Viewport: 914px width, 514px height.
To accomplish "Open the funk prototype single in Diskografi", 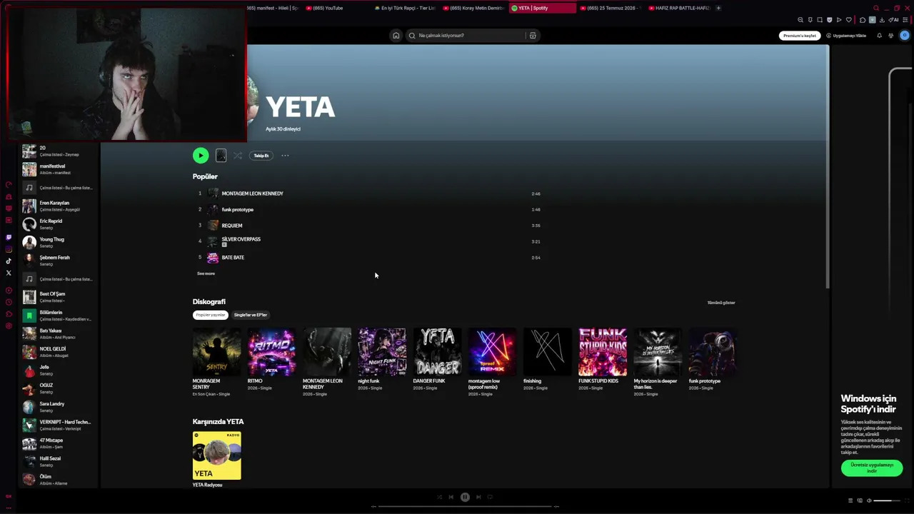I will tap(713, 352).
